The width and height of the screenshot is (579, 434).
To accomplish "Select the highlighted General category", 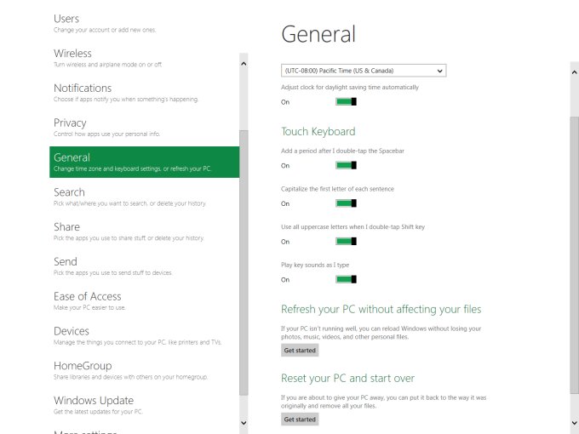I will coord(144,162).
